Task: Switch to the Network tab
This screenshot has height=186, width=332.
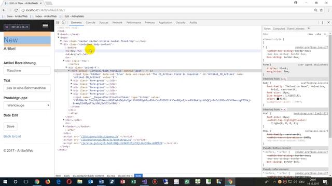Action: click(117, 23)
